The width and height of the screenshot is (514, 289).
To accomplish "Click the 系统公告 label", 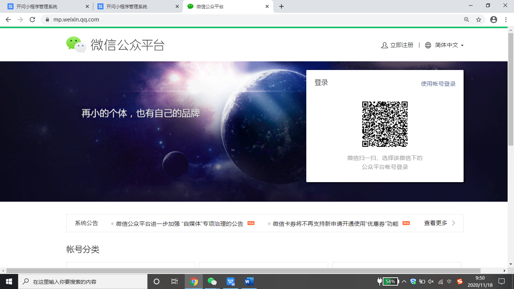I will [86, 223].
